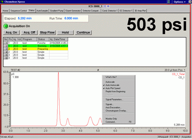Open the Eluent Generator tab
Image resolution: width=192 pixels, height=139 pixels.
click(x=73, y=11)
